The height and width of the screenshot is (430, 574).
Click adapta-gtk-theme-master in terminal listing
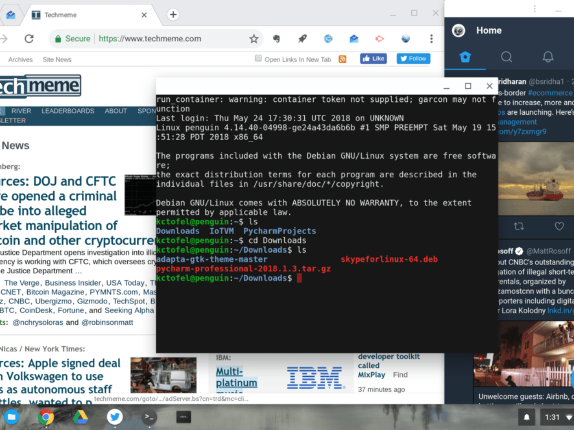click(212, 259)
